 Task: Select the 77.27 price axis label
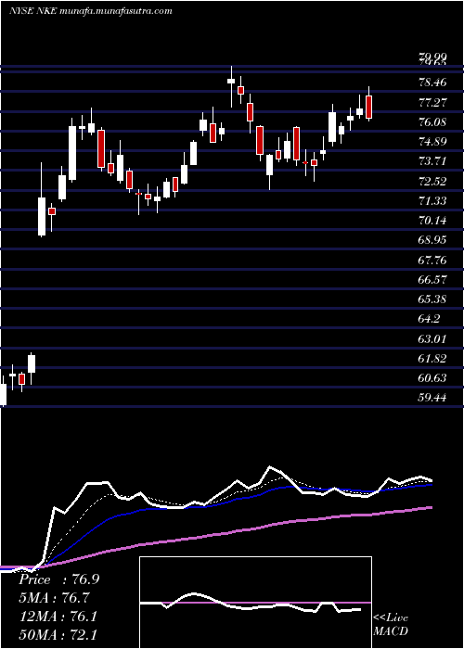click(433, 102)
